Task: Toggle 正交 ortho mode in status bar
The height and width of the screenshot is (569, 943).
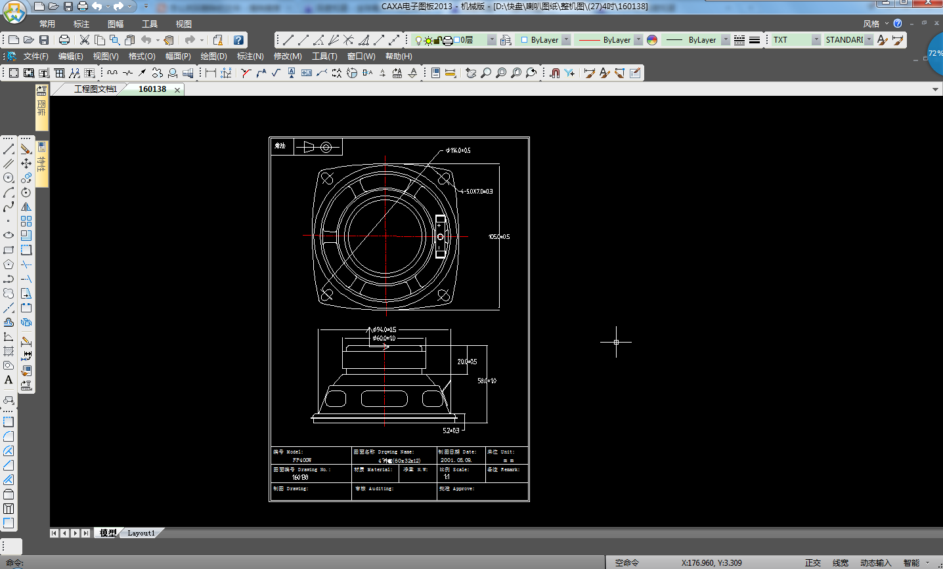Action: point(813,562)
